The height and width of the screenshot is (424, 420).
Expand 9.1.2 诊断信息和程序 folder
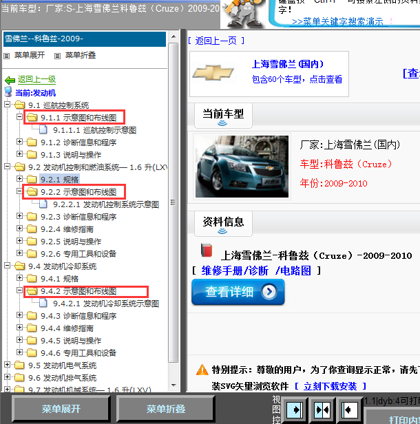[x=19, y=141]
